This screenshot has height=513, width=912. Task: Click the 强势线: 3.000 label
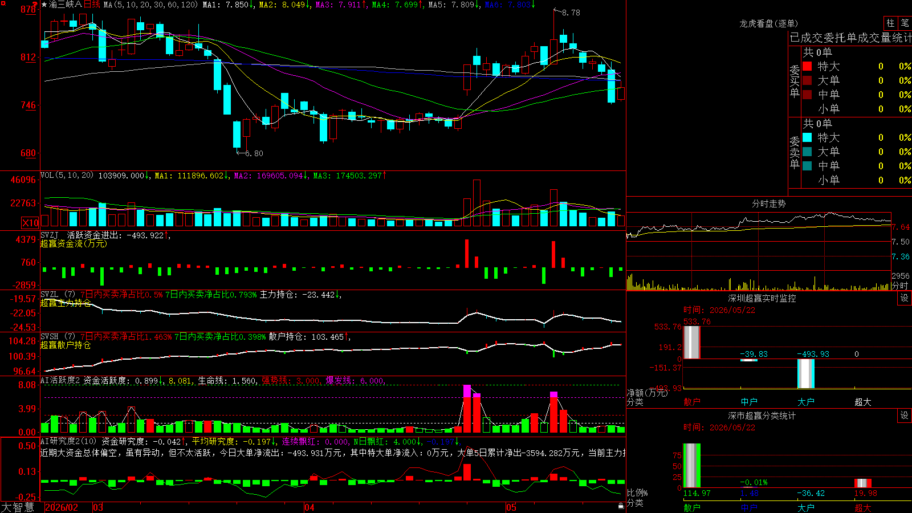coord(291,380)
